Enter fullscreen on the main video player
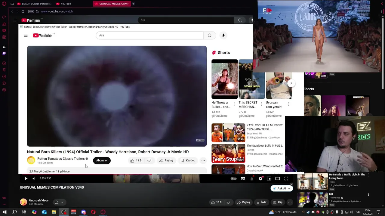 pos(286,178)
